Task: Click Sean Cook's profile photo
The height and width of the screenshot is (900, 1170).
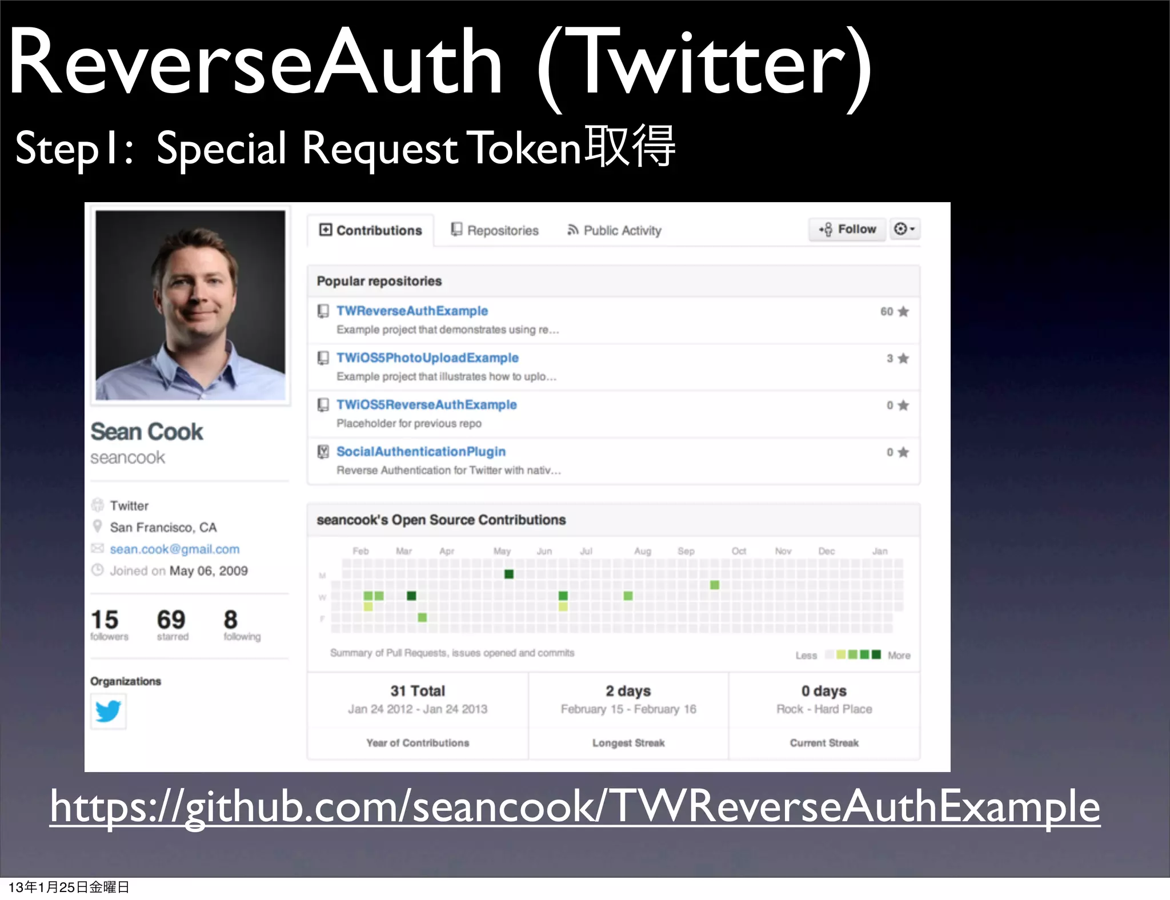Action: [190, 305]
